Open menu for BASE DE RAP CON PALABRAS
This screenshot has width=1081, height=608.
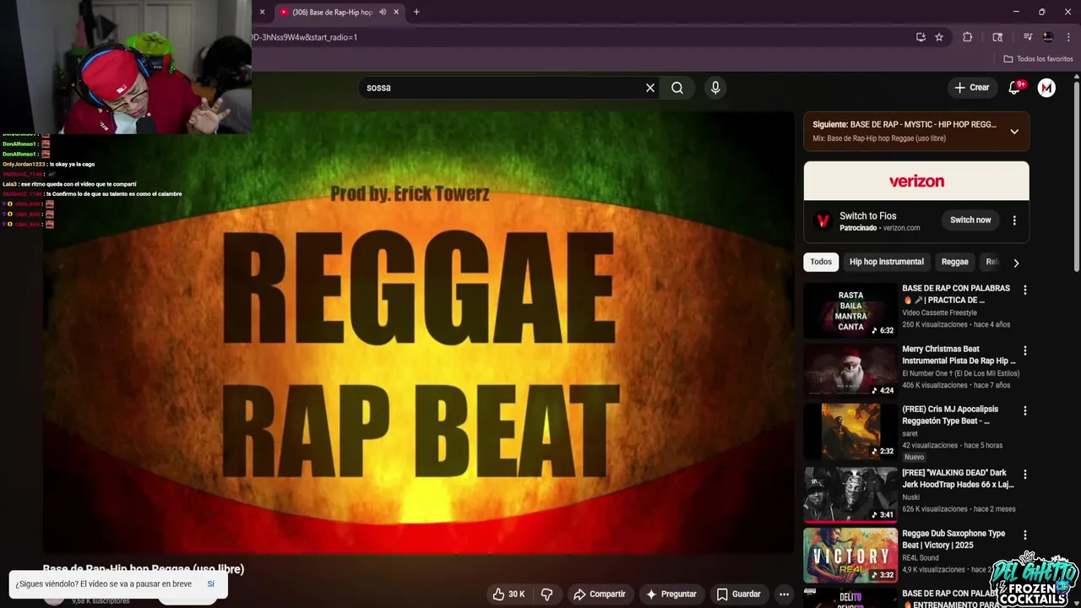[1025, 290]
